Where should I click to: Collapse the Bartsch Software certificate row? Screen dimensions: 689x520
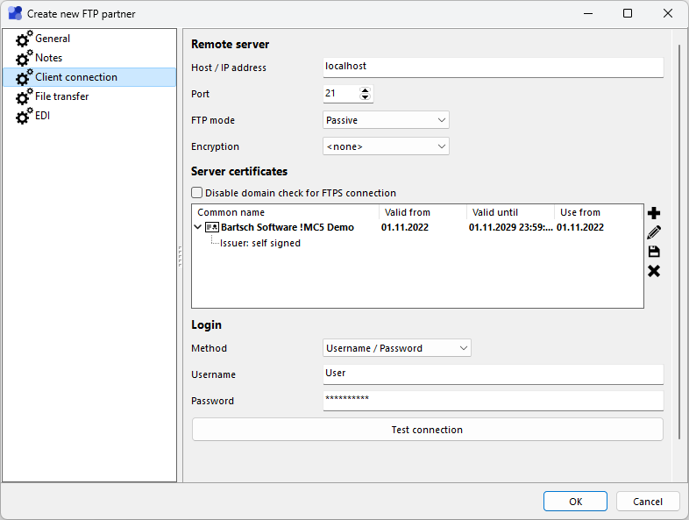[198, 227]
